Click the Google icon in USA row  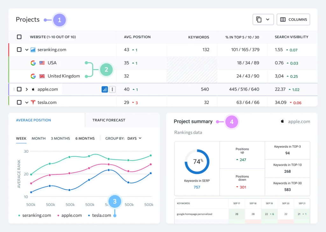33,63
